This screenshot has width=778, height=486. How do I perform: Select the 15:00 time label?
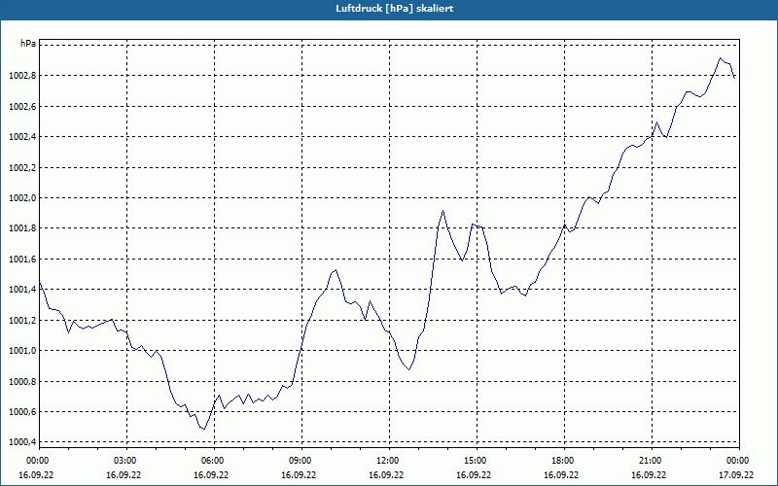pos(477,461)
